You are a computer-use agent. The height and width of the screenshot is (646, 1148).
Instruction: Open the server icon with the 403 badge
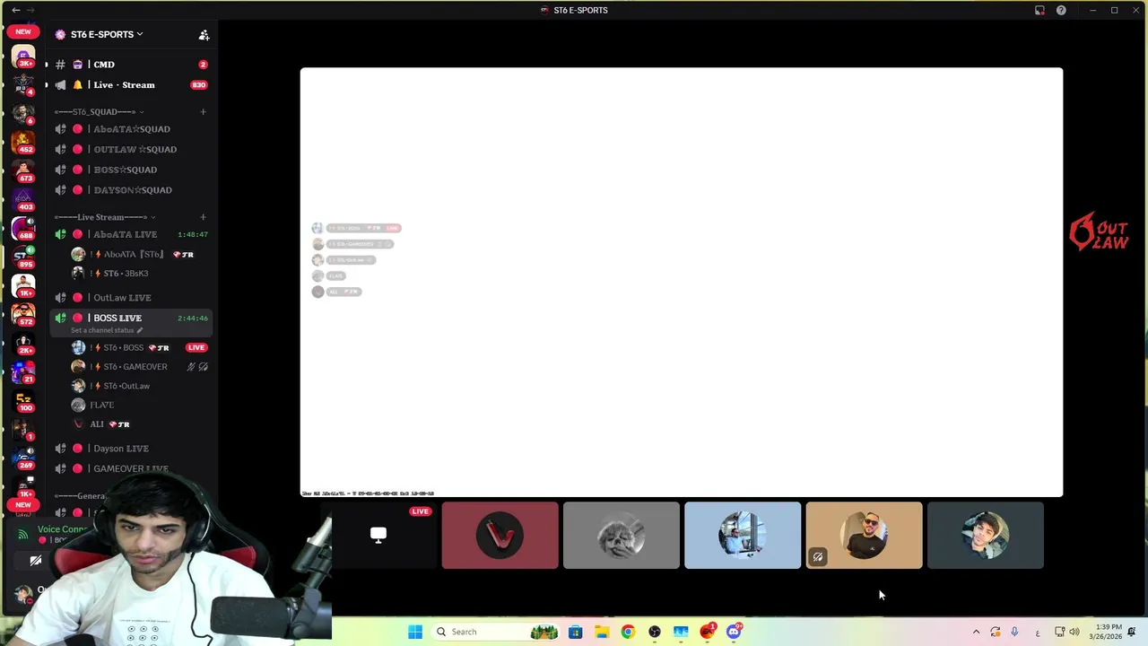tap(23, 200)
